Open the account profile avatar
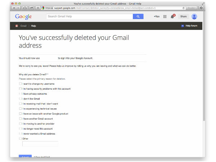Image resolution: width=216 pixels, height=162 pixels. (x=194, y=17)
